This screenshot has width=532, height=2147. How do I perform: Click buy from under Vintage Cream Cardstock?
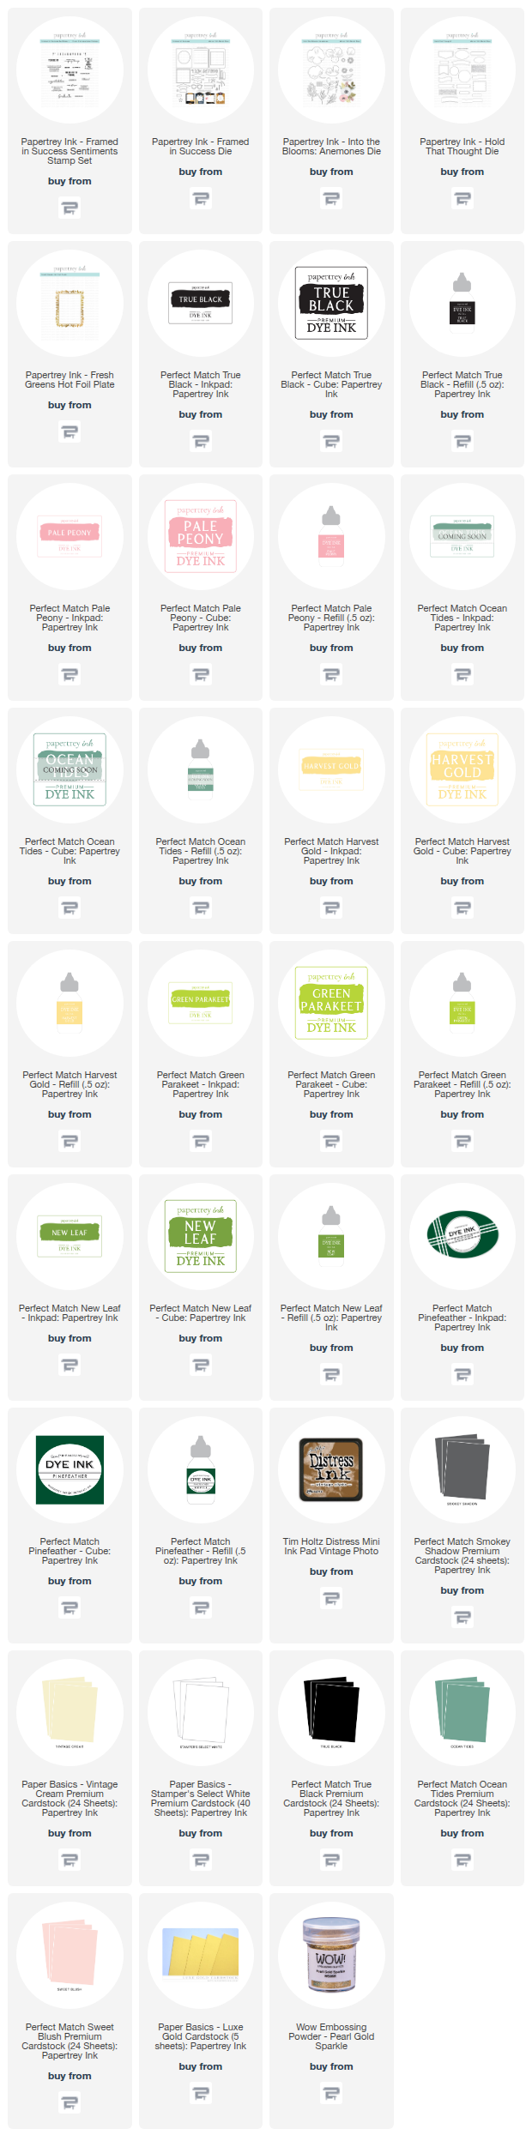(x=70, y=1833)
